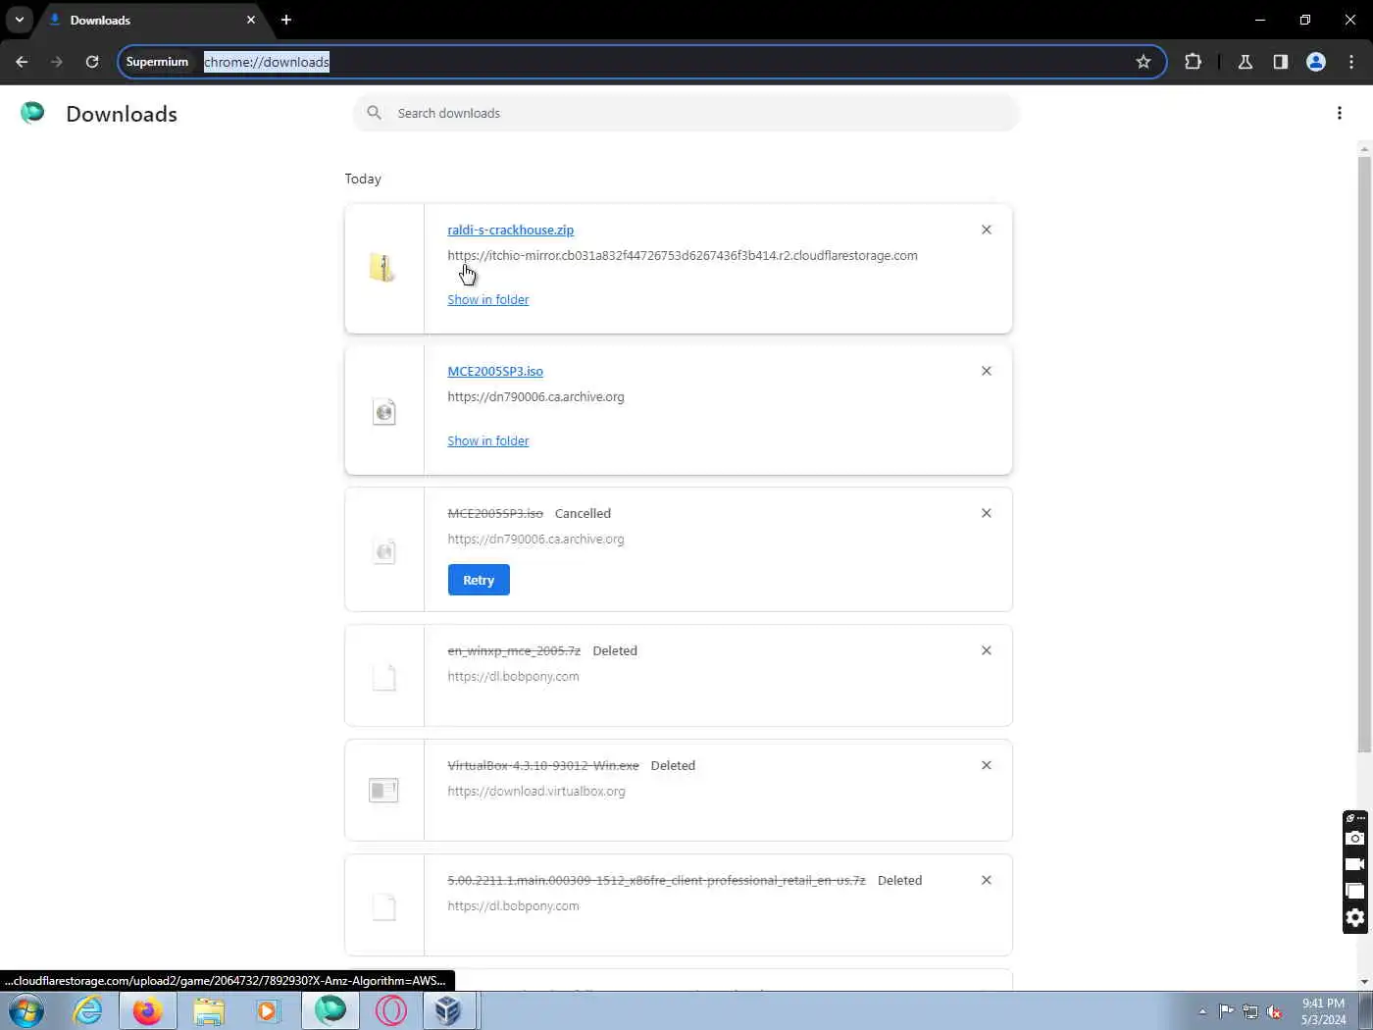The height and width of the screenshot is (1030, 1373).
Task: Open the Extensions puzzle icon
Action: [1193, 62]
